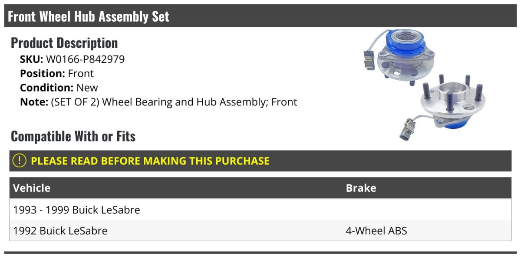Click the SKU W0166-P842979 text
This screenshot has height=258, width=521.
73,59
